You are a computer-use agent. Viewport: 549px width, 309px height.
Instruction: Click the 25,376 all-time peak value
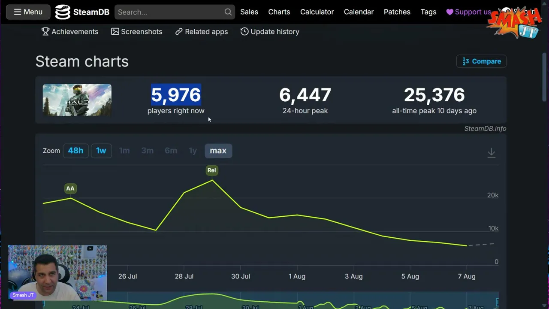point(434,95)
